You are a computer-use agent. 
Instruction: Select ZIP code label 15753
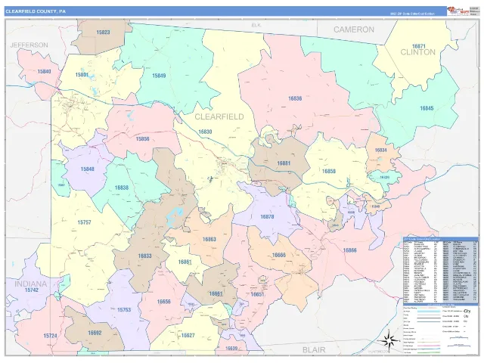point(124,310)
